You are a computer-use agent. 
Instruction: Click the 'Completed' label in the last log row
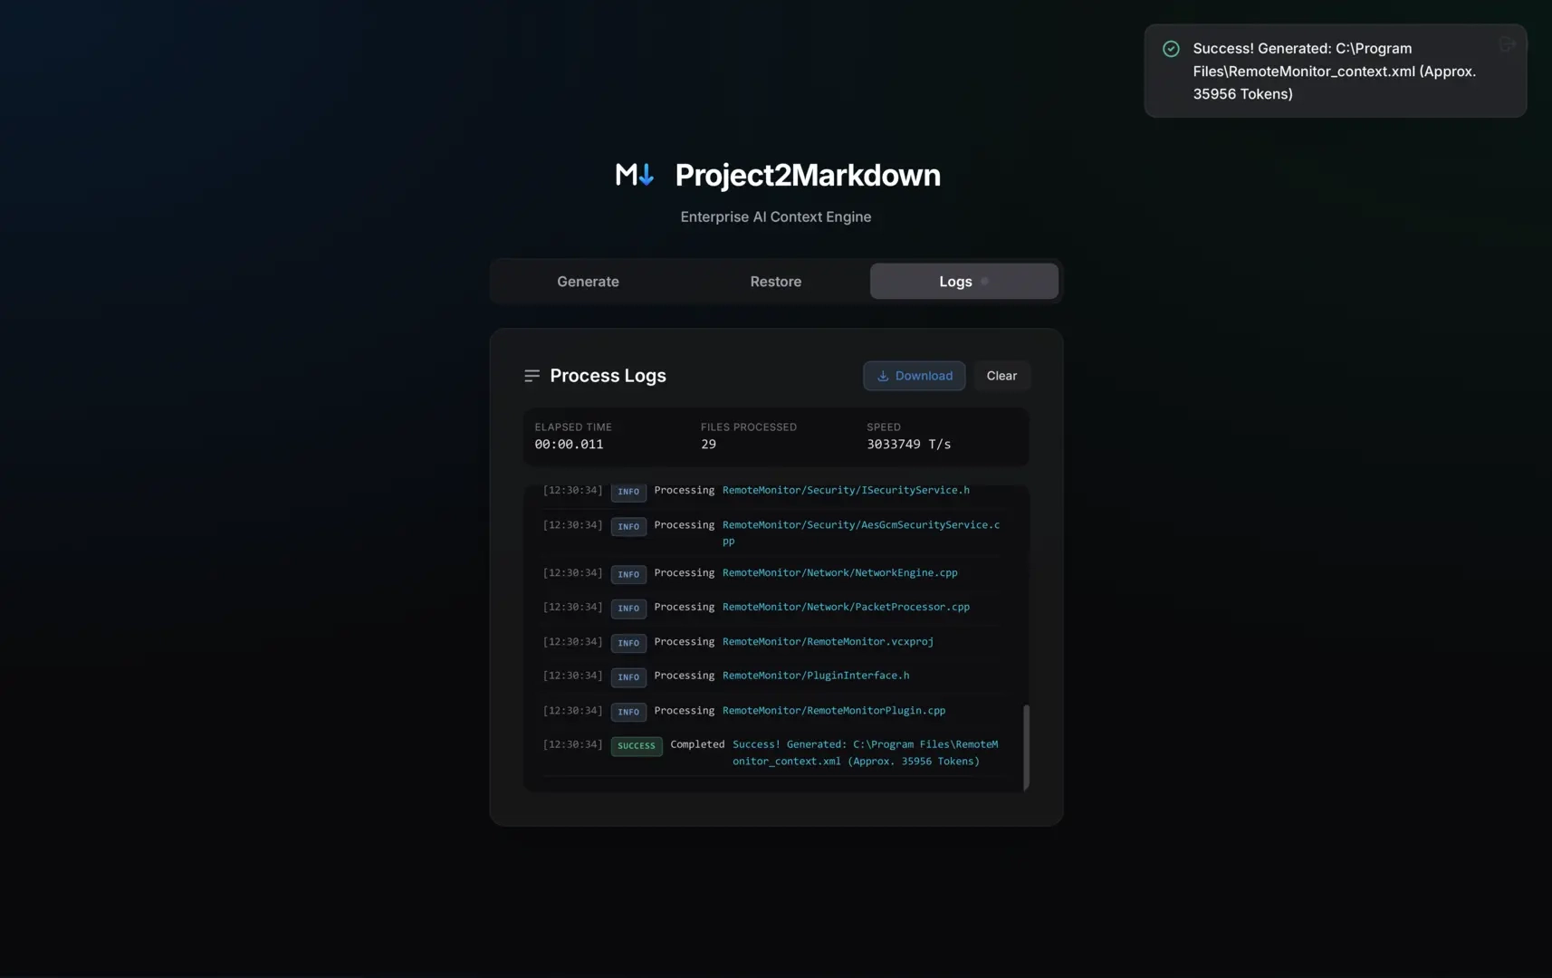[x=697, y=744]
